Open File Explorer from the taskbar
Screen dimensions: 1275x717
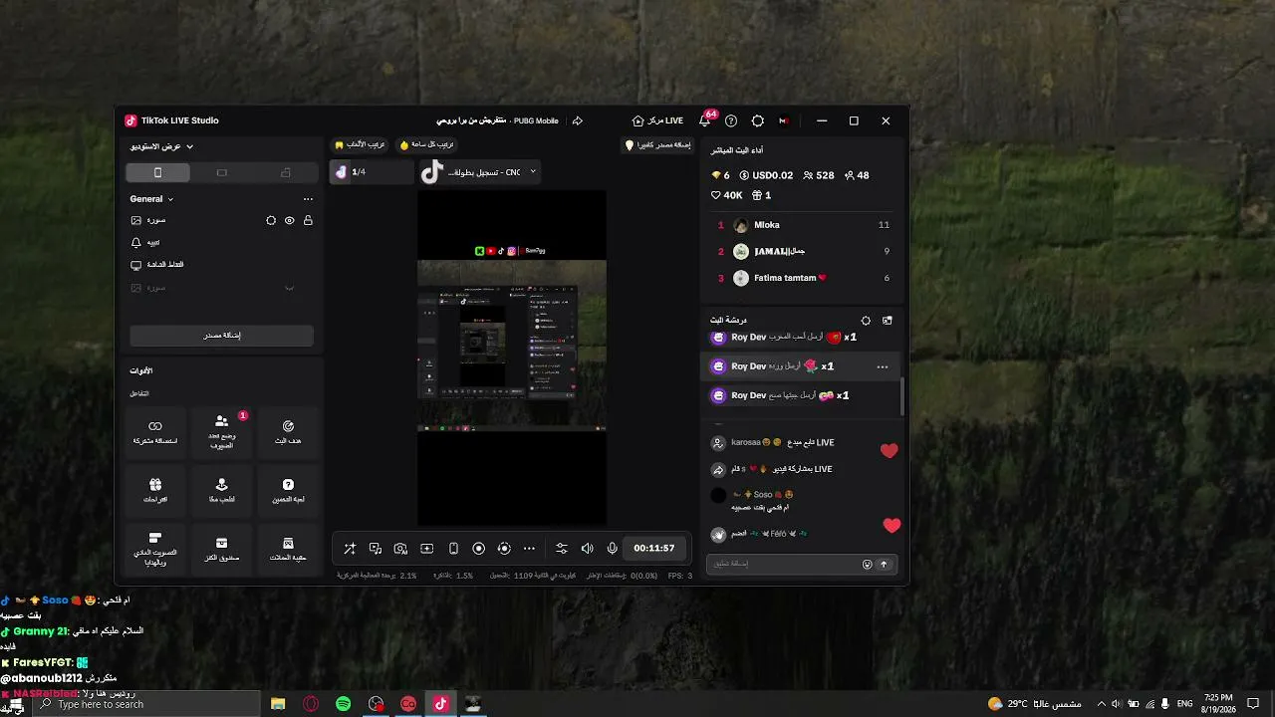(278, 704)
